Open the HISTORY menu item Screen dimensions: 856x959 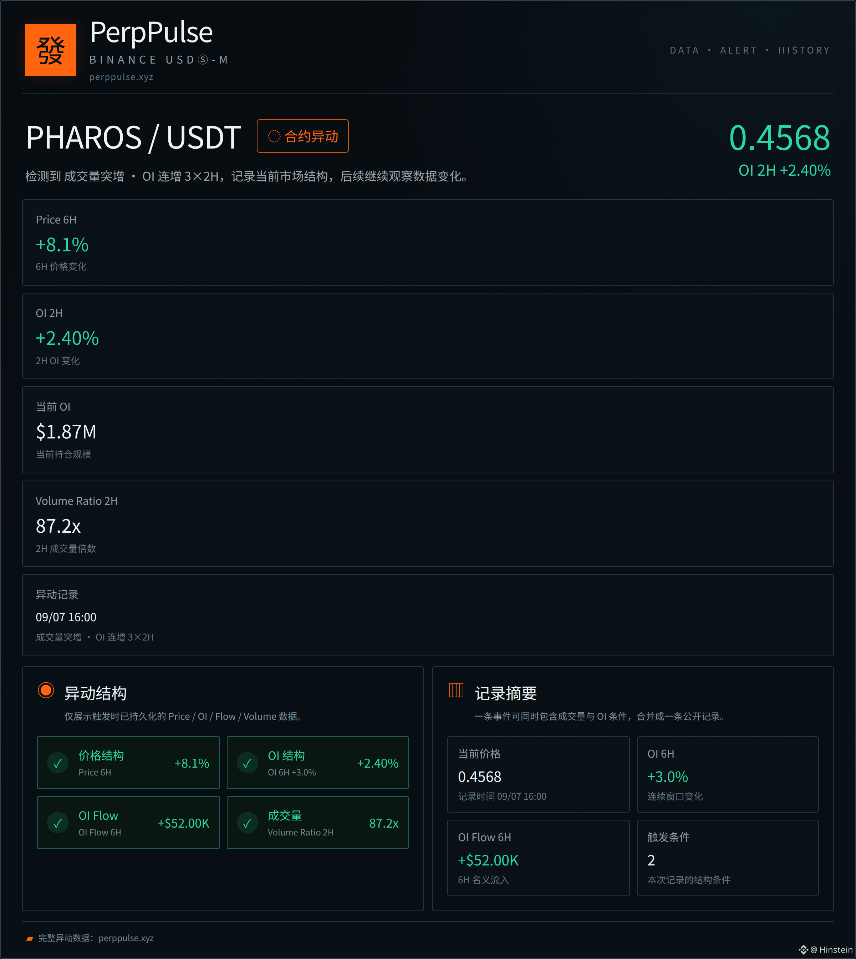tap(804, 50)
